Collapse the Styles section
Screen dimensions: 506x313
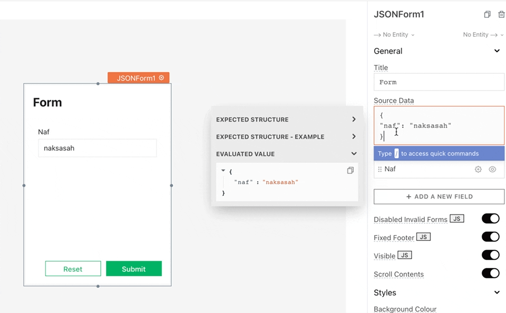click(x=497, y=292)
